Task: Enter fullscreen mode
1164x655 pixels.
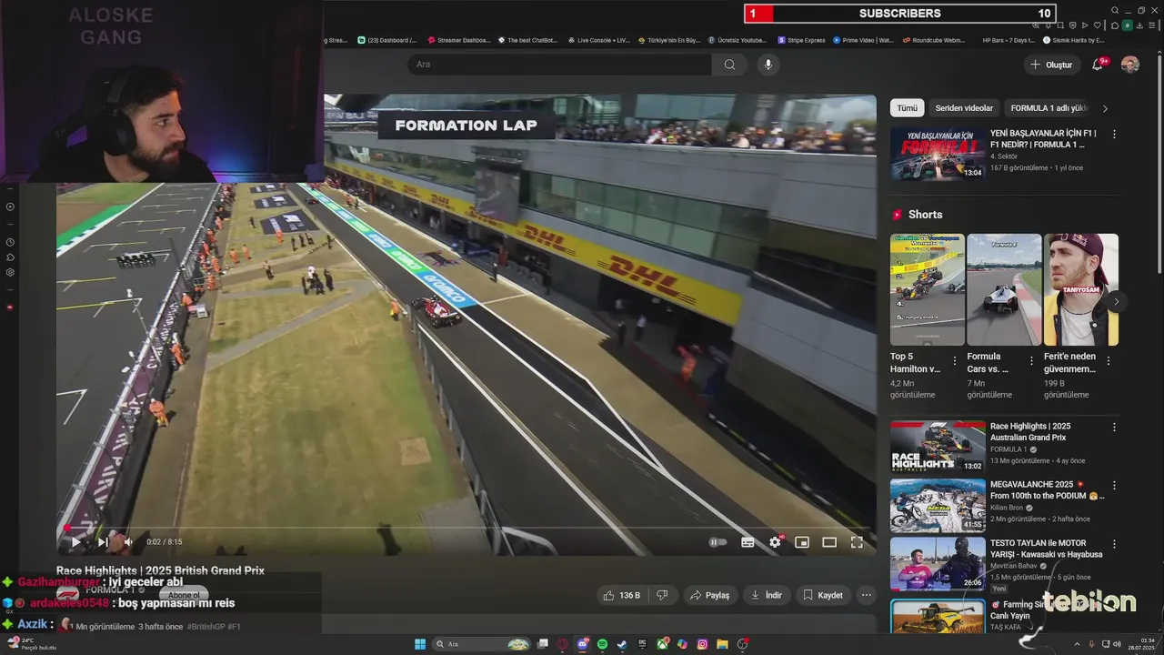Action: pyautogui.click(x=857, y=542)
